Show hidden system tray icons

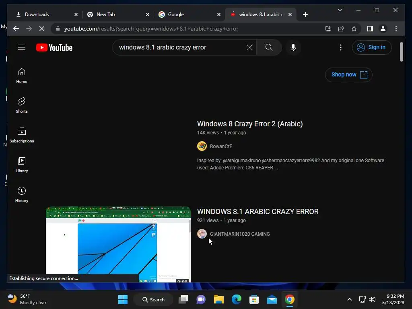click(350, 299)
